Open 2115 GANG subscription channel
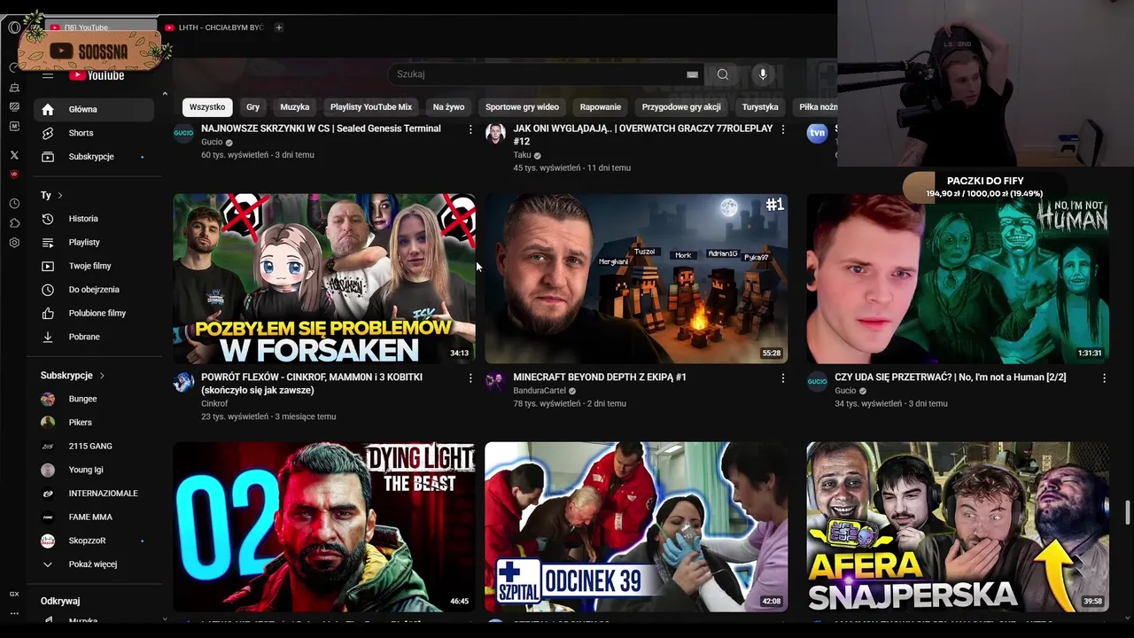 point(94,447)
